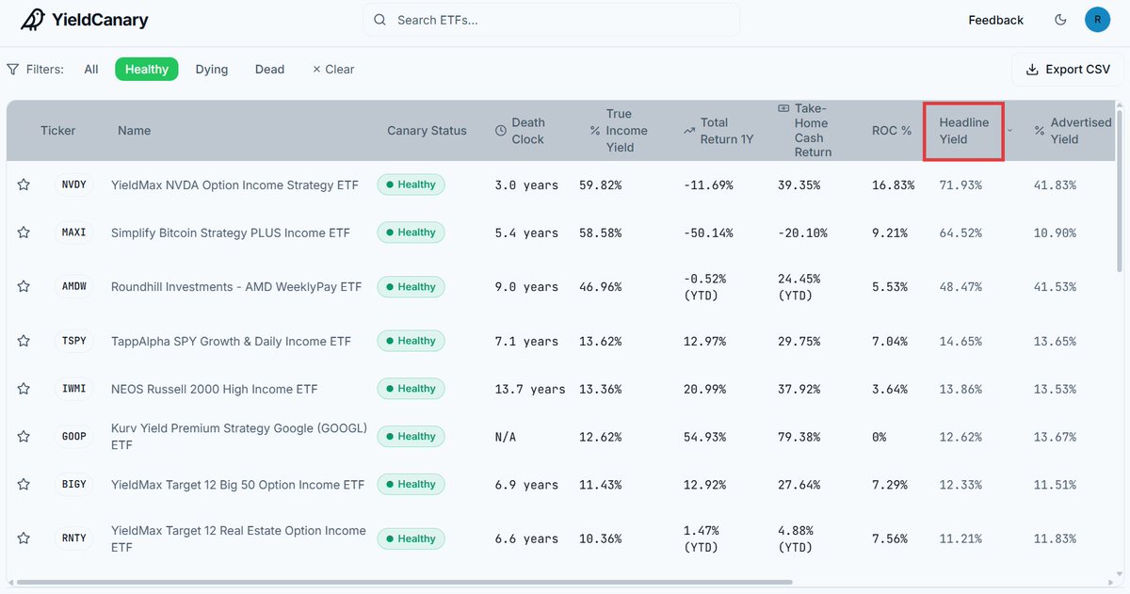Click the Filters funnel icon
The image size is (1130, 594).
[13, 70]
